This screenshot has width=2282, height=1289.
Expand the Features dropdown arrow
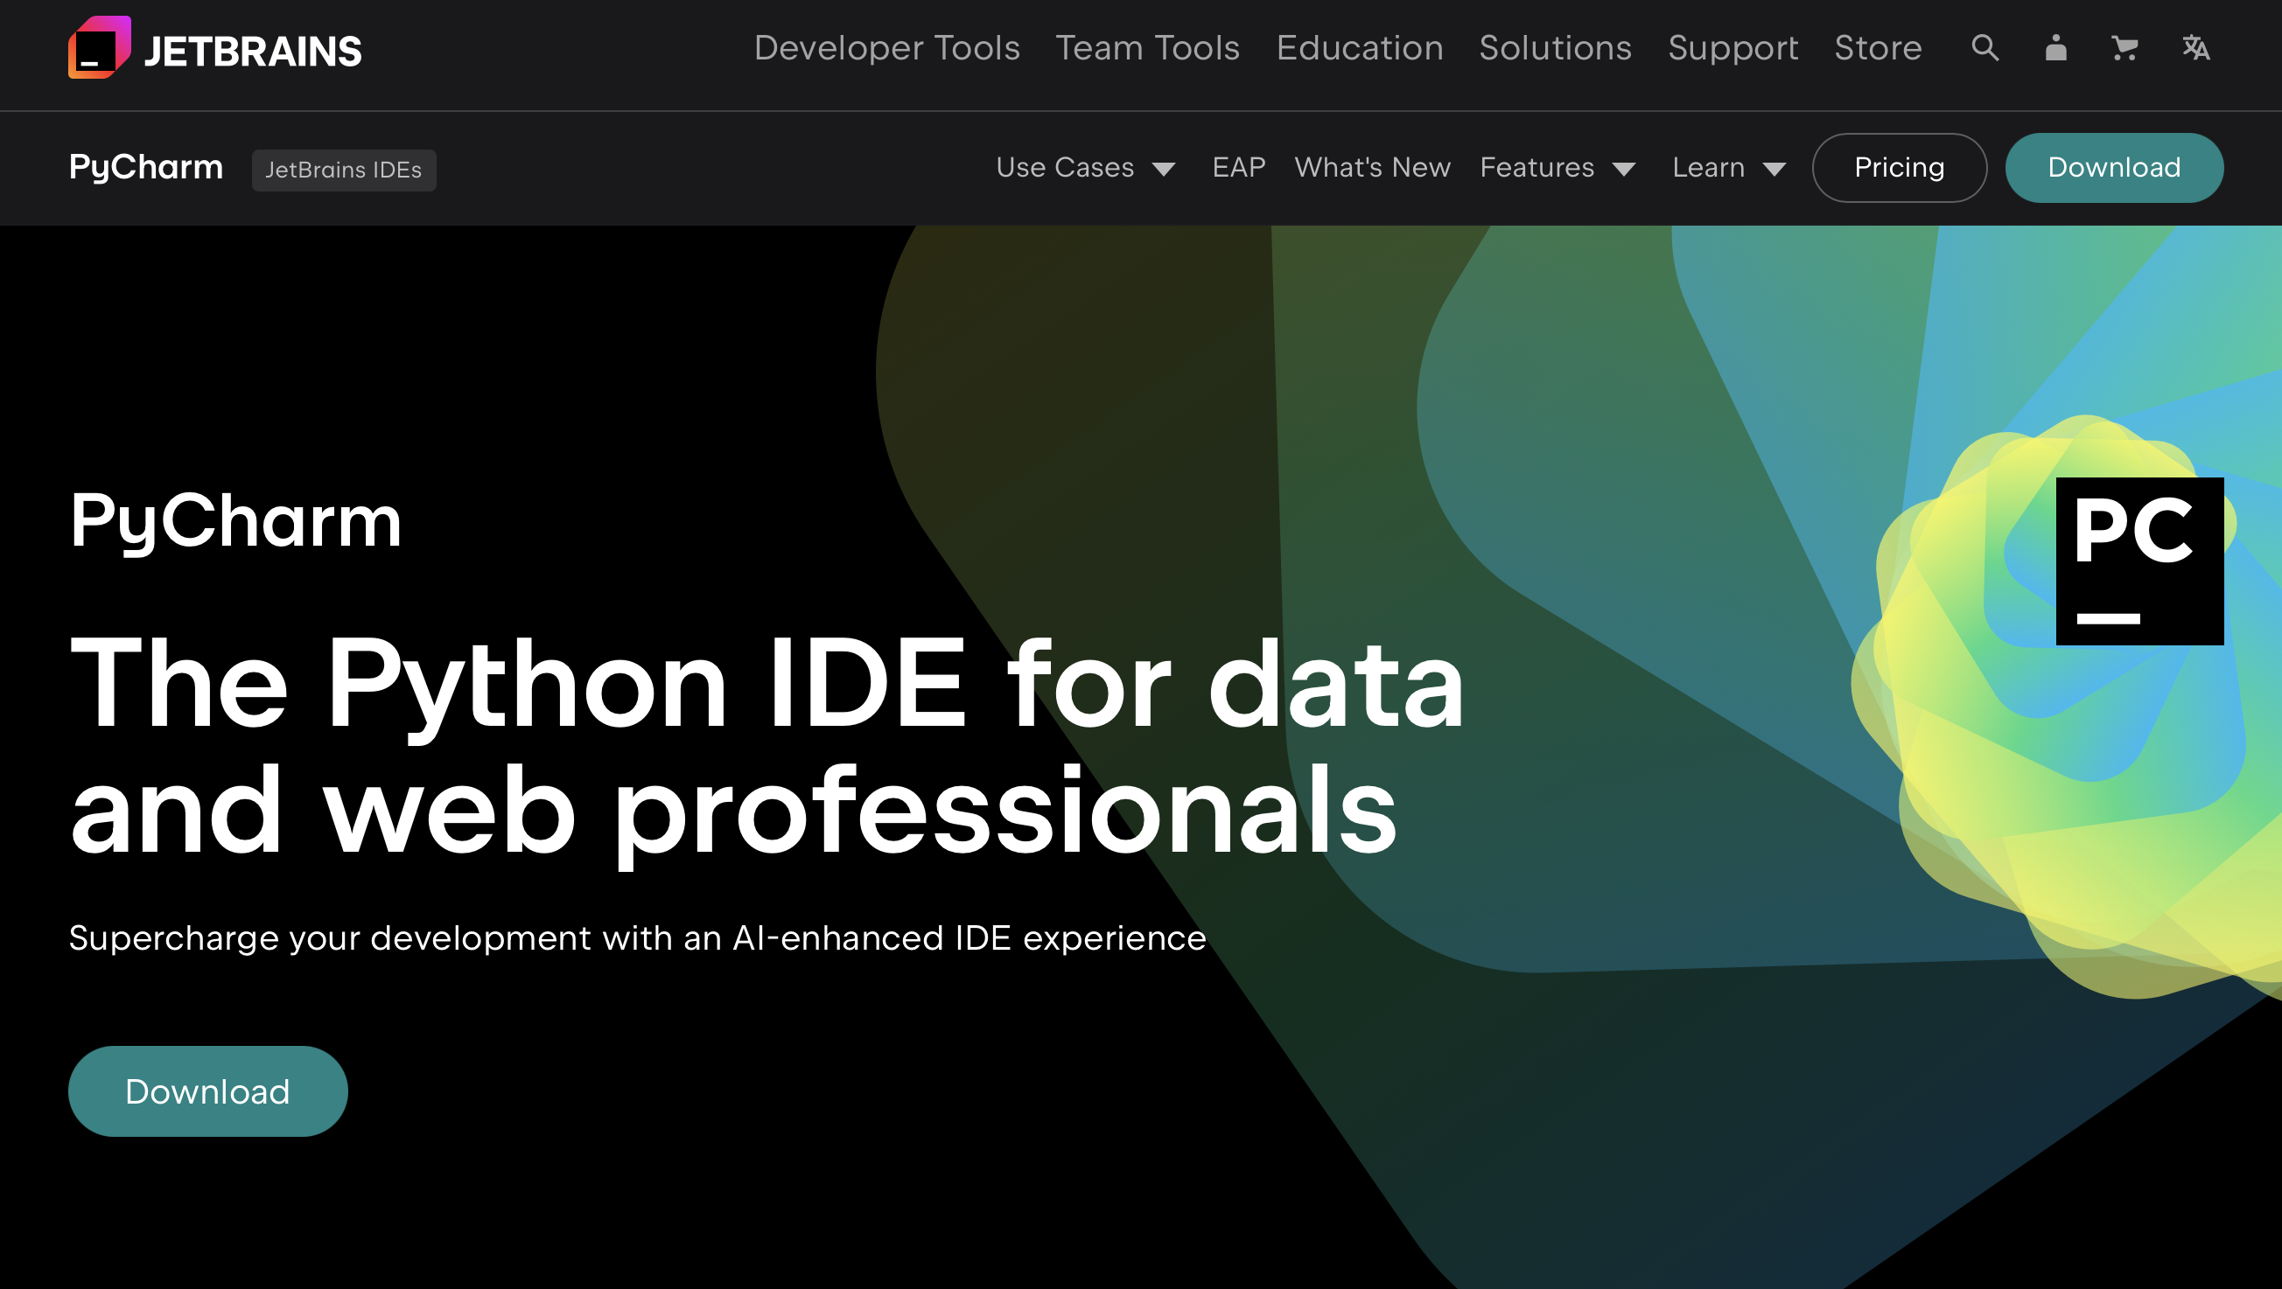(1623, 168)
